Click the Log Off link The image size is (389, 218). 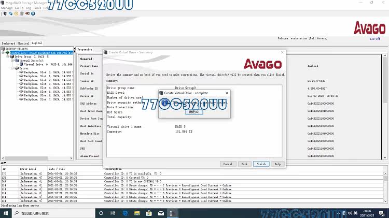375,39
